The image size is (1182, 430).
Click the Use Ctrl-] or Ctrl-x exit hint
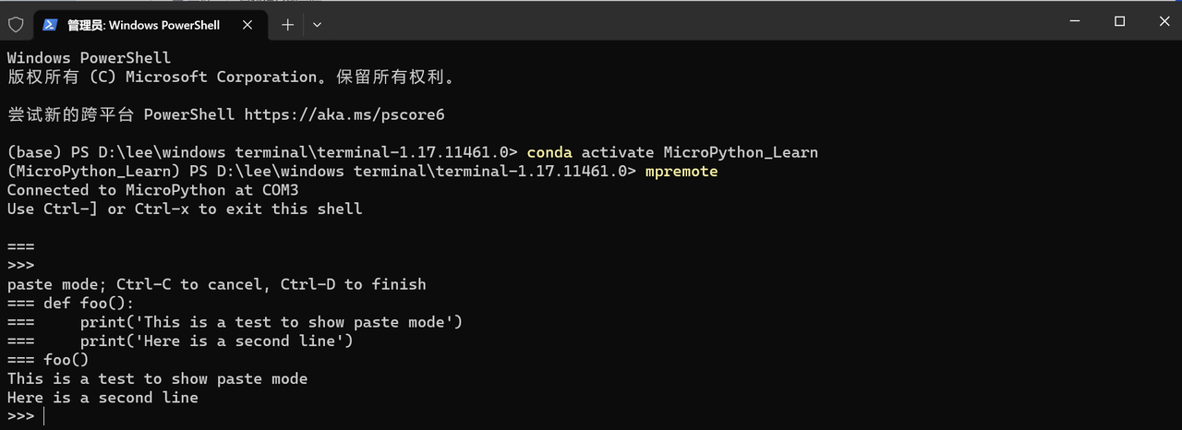[x=185, y=209]
